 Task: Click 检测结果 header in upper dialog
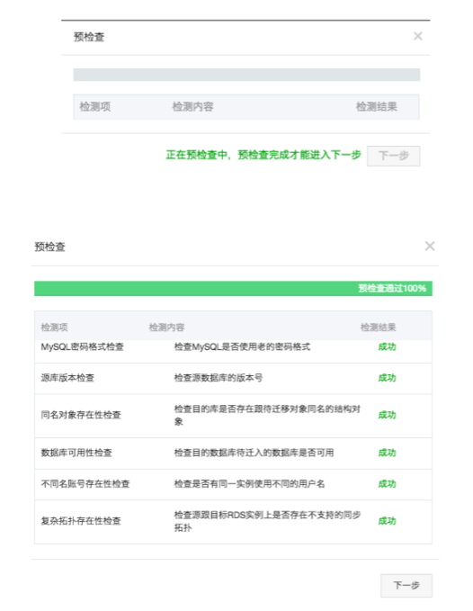(x=377, y=106)
